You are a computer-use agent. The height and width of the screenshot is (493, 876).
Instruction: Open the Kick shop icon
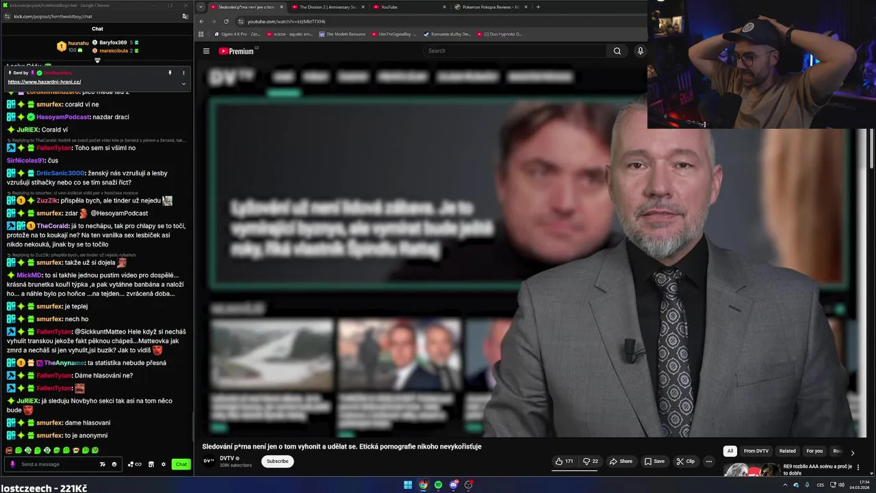pyautogui.click(x=151, y=464)
